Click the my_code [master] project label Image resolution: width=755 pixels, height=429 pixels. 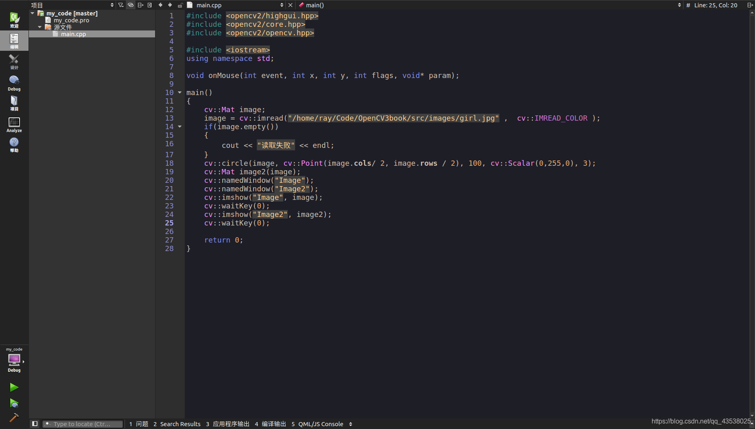[72, 13]
